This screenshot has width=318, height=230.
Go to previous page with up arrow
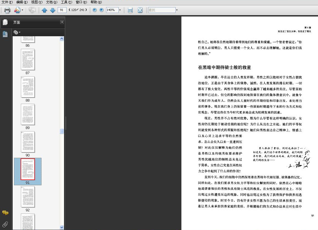point(45,10)
